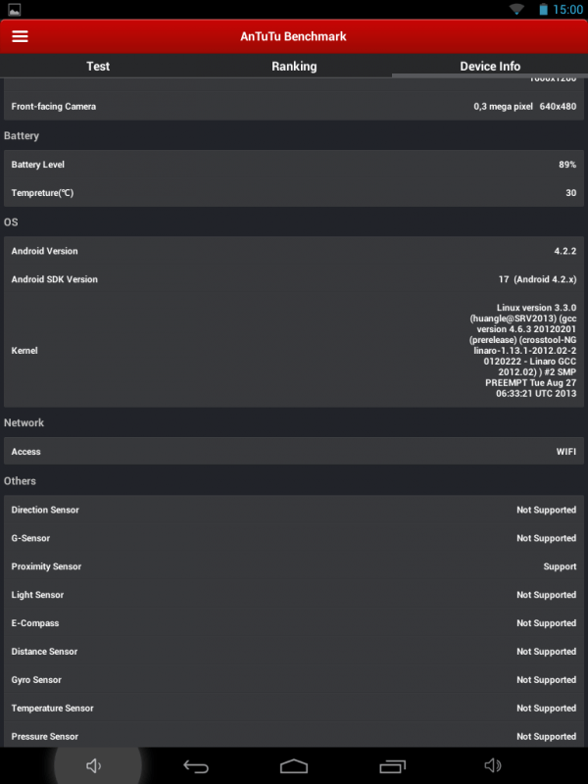The width and height of the screenshot is (588, 784).
Task: Tap the Kernel information row
Action: click(294, 350)
